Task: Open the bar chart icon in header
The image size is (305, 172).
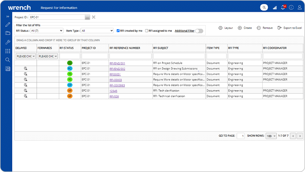Action: pos(275,8)
